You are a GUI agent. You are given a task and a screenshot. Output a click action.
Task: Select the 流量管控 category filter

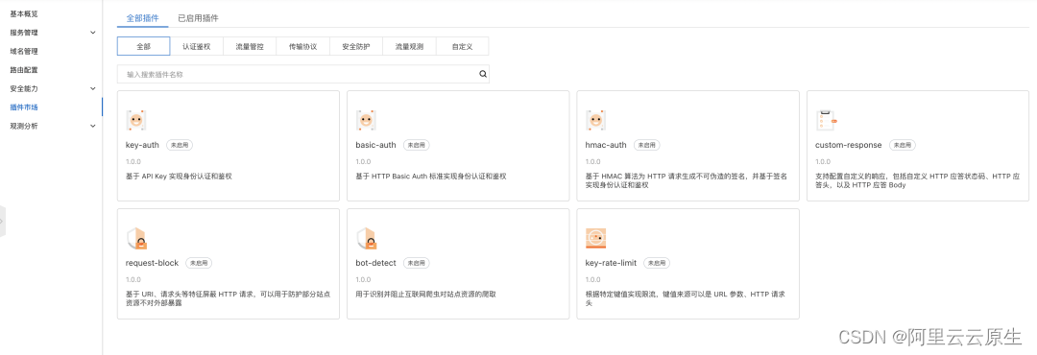(x=250, y=46)
